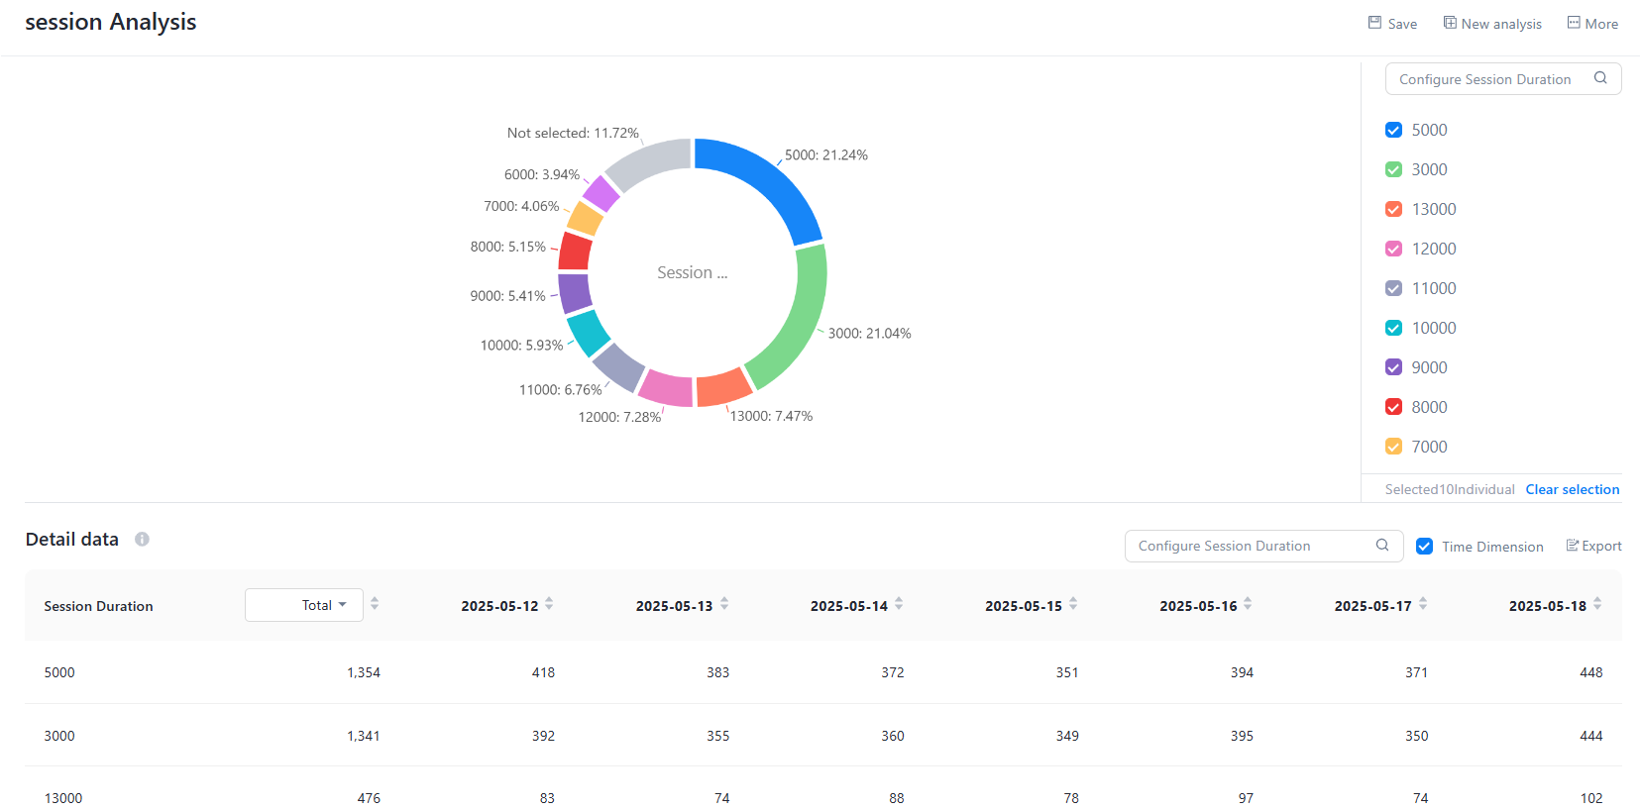Uncheck the 12000 legend checkbox
1641x810 pixels.
(x=1393, y=249)
